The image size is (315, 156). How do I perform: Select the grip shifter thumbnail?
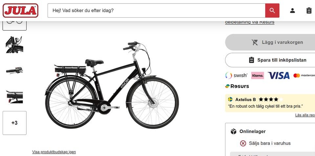coord(14,70)
